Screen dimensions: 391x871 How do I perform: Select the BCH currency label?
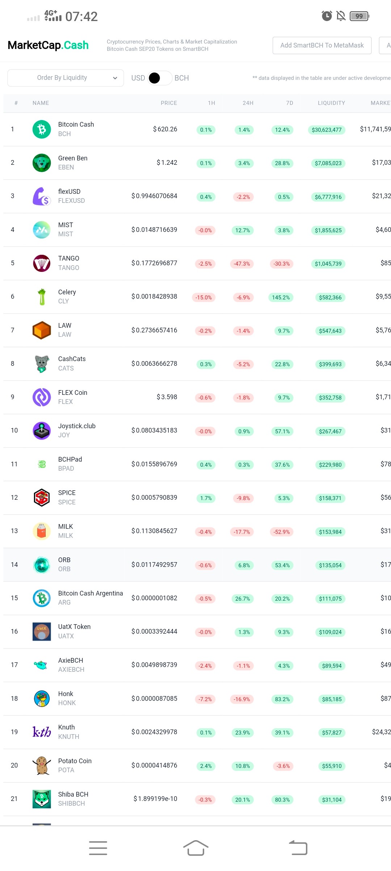pos(182,78)
